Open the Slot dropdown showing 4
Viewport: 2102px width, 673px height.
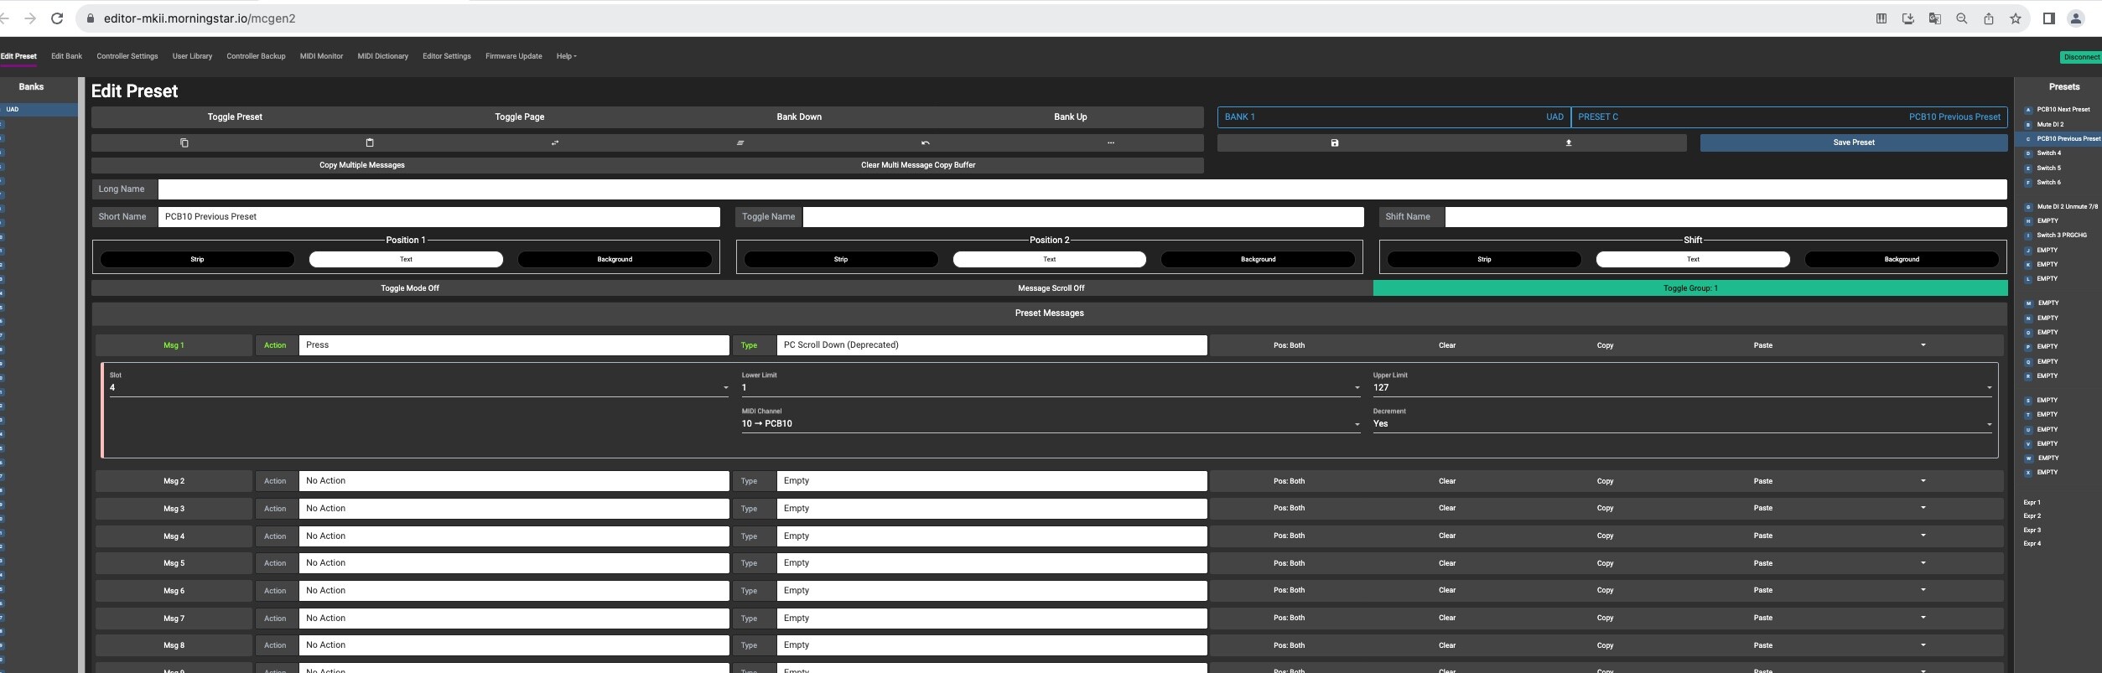[x=419, y=387]
